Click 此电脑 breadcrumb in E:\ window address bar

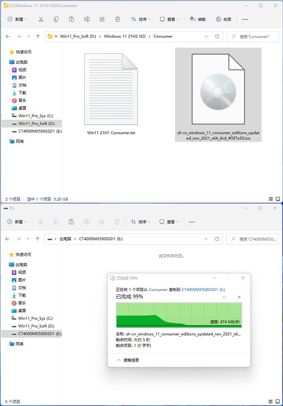click(x=65, y=239)
